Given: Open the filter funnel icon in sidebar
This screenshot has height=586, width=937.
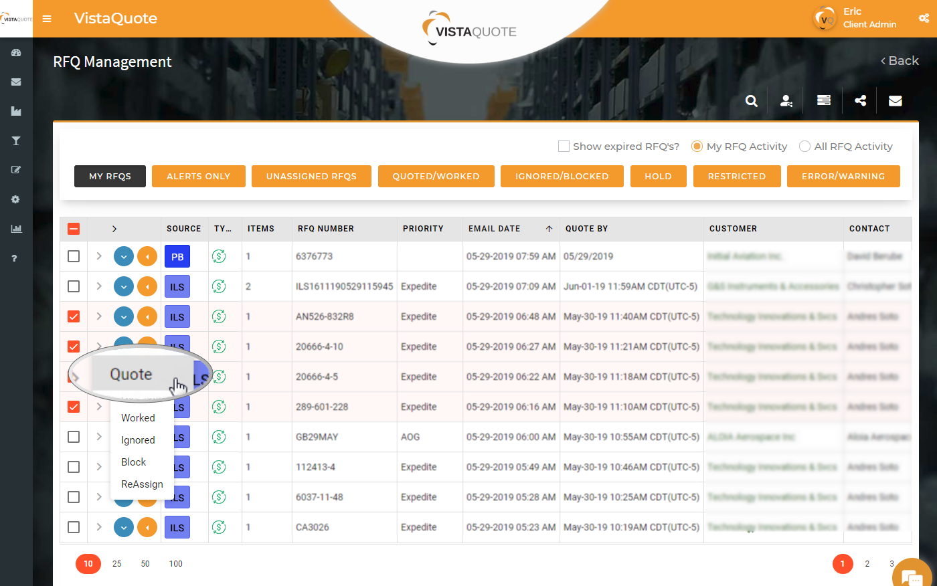Looking at the screenshot, I should click(x=16, y=140).
